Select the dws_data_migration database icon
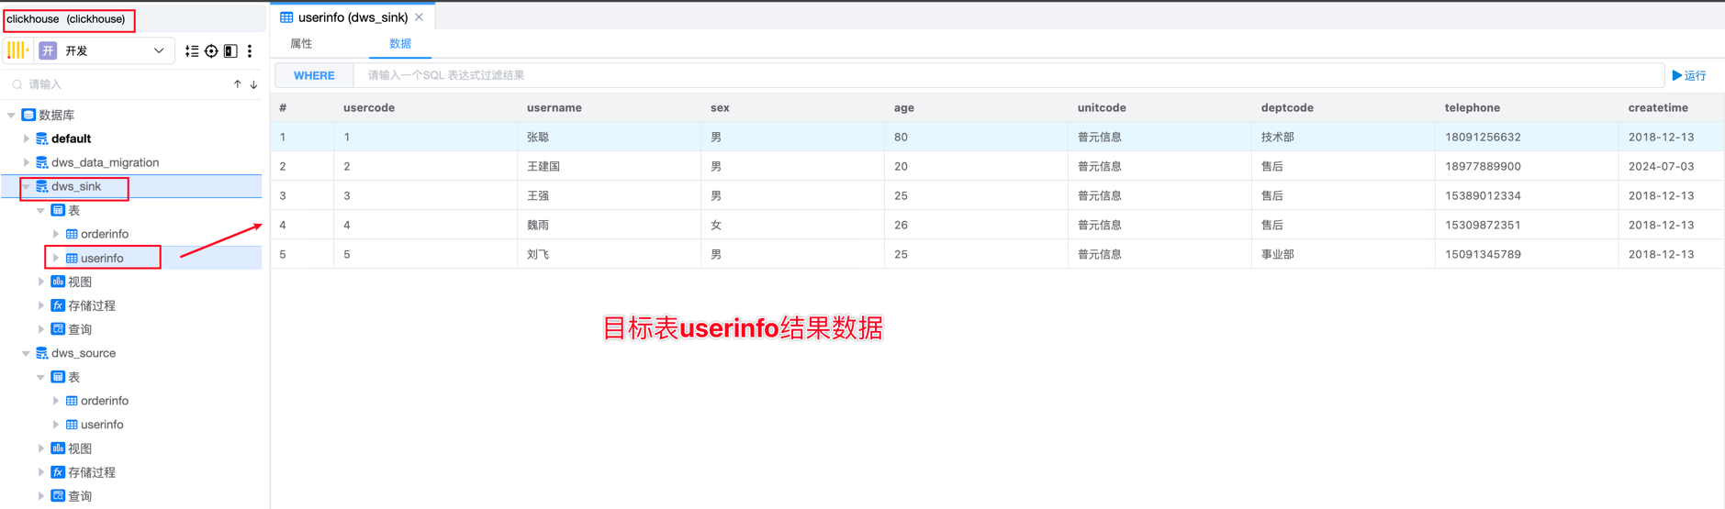1725x509 pixels. coord(41,163)
